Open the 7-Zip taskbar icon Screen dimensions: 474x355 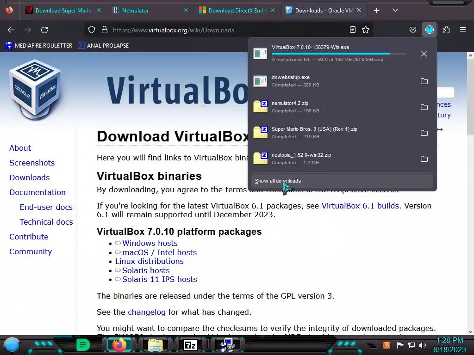coord(190,345)
